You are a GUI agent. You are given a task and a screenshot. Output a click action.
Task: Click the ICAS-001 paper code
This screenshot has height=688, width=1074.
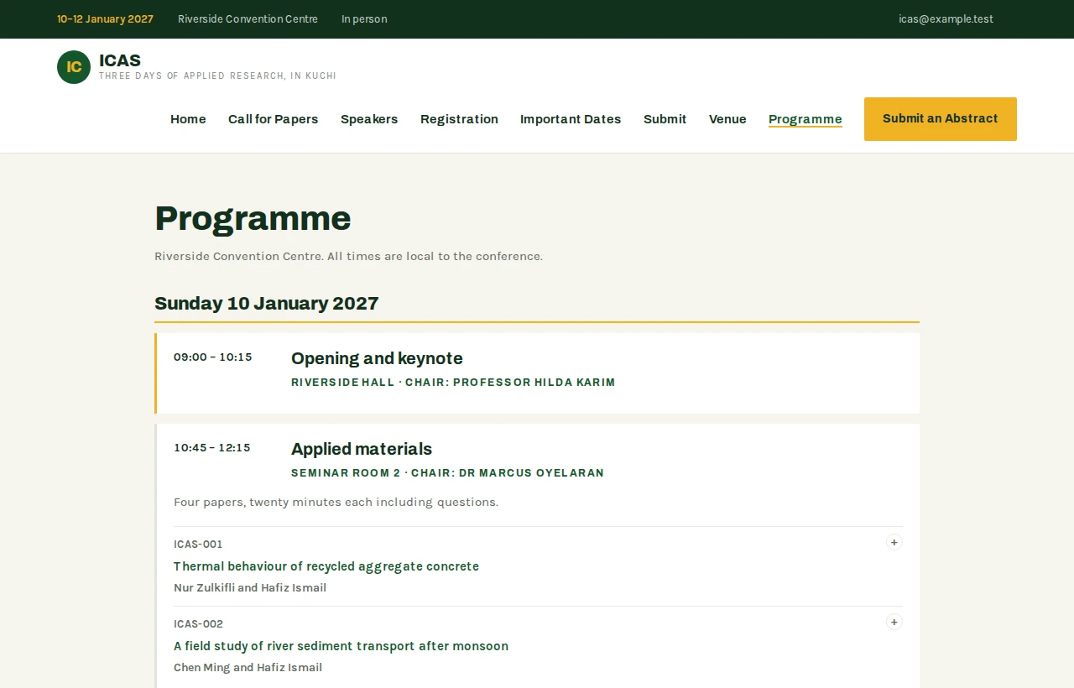pyautogui.click(x=198, y=544)
